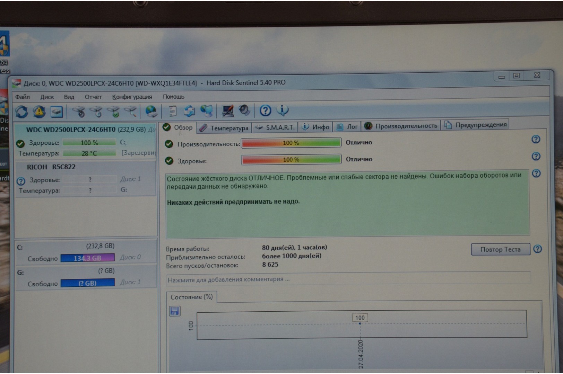This screenshot has height=374, width=563.
Task: Click help icon beside Повтор Теста button
Action: [x=538, y=249]
